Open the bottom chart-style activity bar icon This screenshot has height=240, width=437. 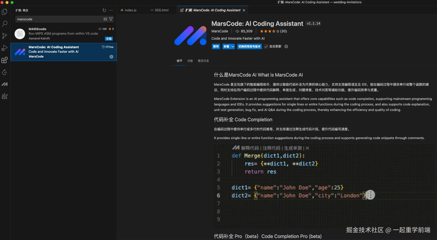[5, 96]
